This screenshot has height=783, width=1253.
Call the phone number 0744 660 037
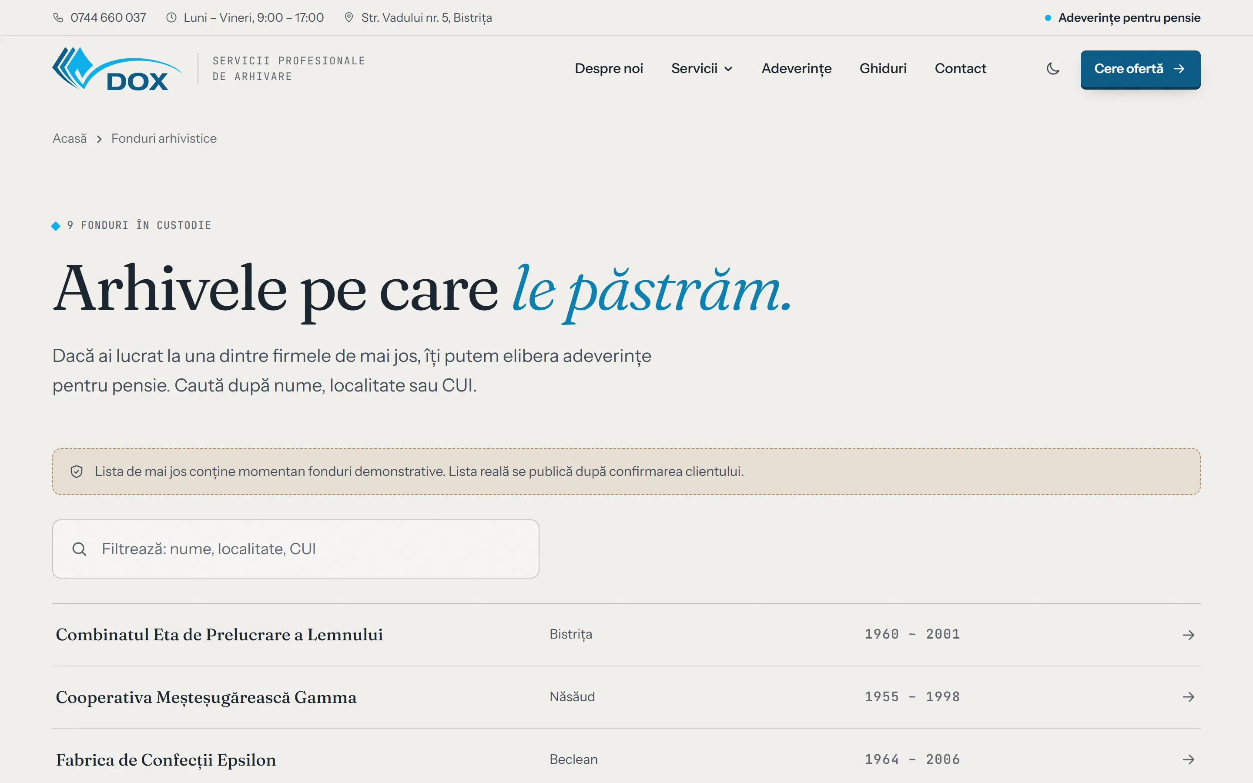(108, 17)
